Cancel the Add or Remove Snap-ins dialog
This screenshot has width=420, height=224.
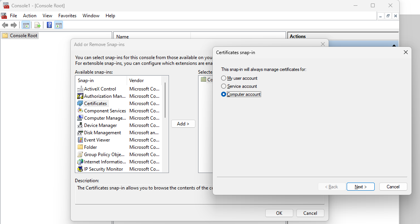(310, 213)
